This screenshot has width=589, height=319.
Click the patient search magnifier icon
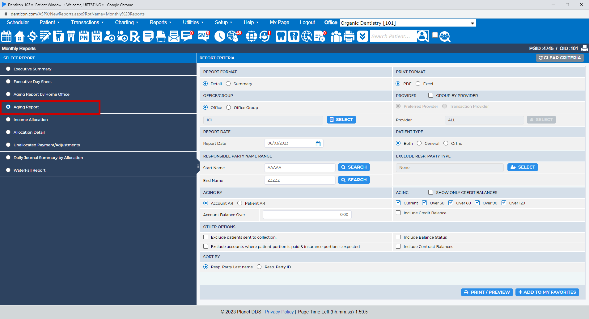point(422,36)
